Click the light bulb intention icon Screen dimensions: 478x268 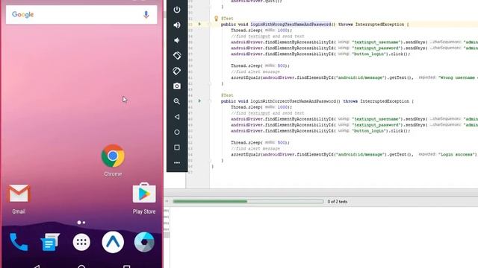[x=216, y=18]
